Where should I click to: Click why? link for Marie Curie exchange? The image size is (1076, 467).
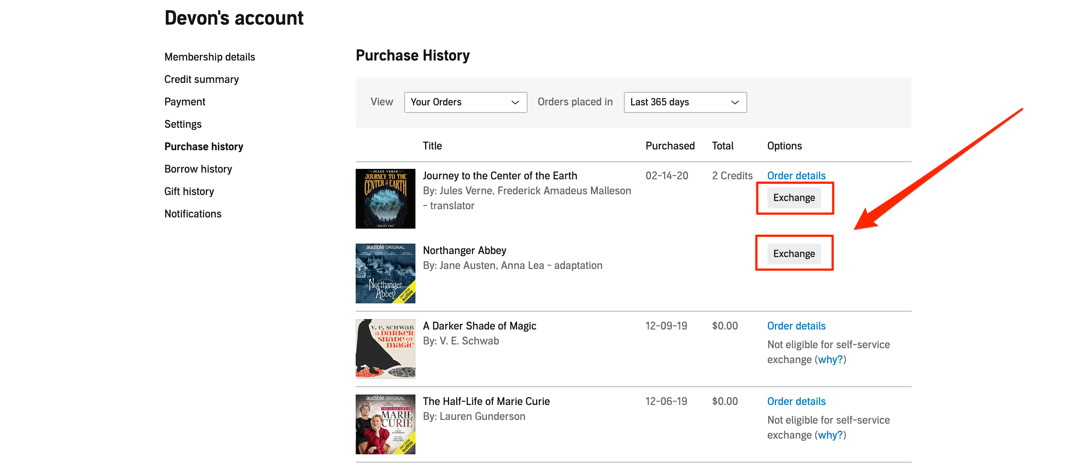pos(830,435)
